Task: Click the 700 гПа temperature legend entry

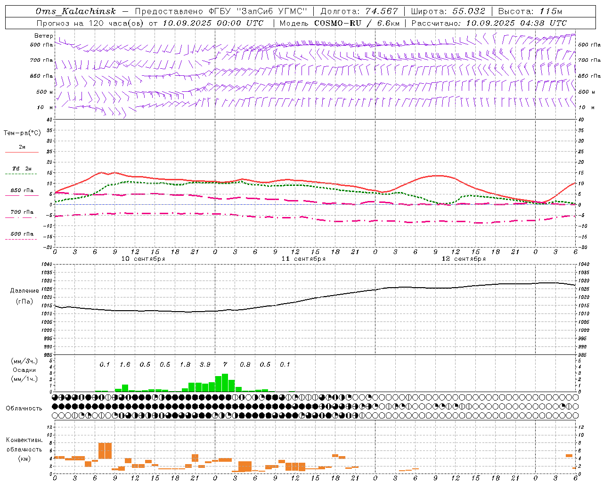Action: click(x=22, y=212)
